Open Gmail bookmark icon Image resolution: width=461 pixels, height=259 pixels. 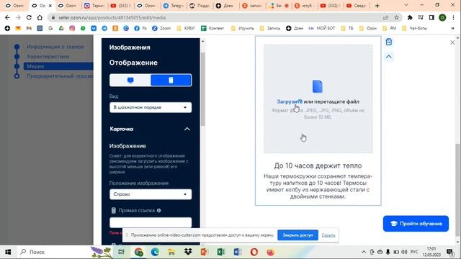click(29, 28)
